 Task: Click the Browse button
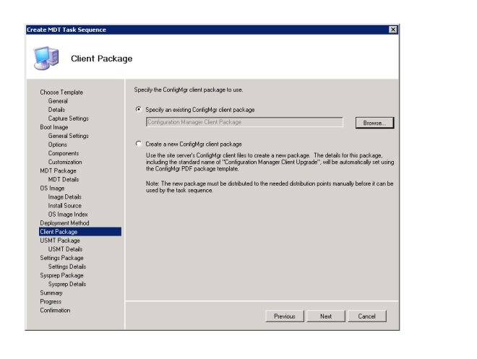tap(374, 124)
